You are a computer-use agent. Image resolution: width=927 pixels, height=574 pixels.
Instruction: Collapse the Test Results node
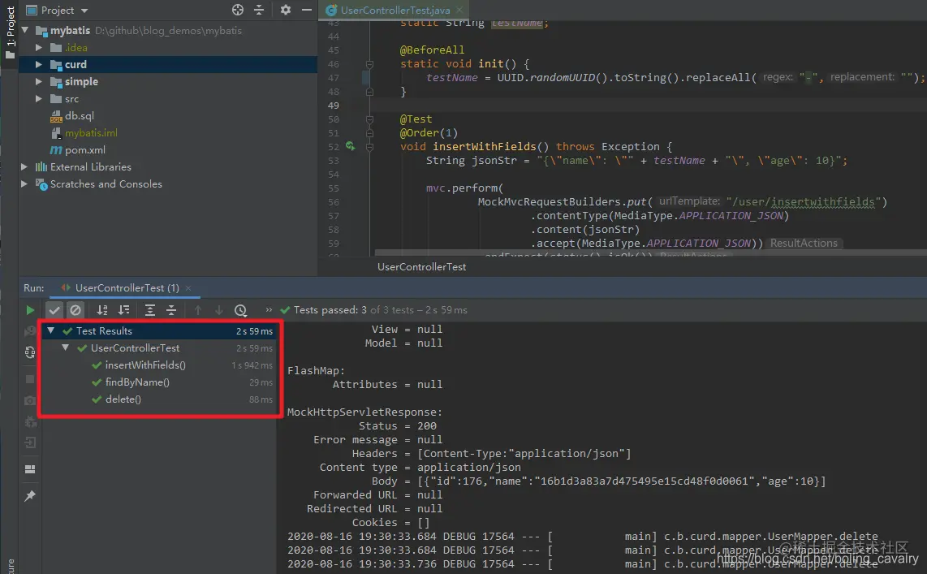pos(51,331)
